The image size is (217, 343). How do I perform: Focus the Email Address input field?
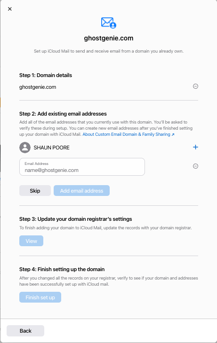[82, 167]
